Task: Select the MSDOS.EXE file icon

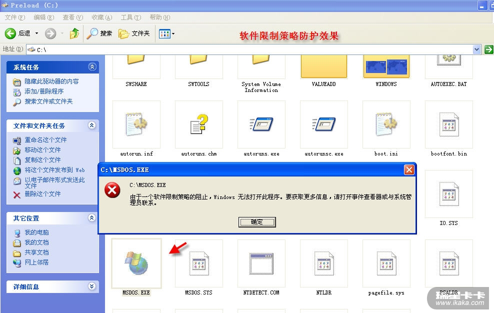Action: pos(136,263)
